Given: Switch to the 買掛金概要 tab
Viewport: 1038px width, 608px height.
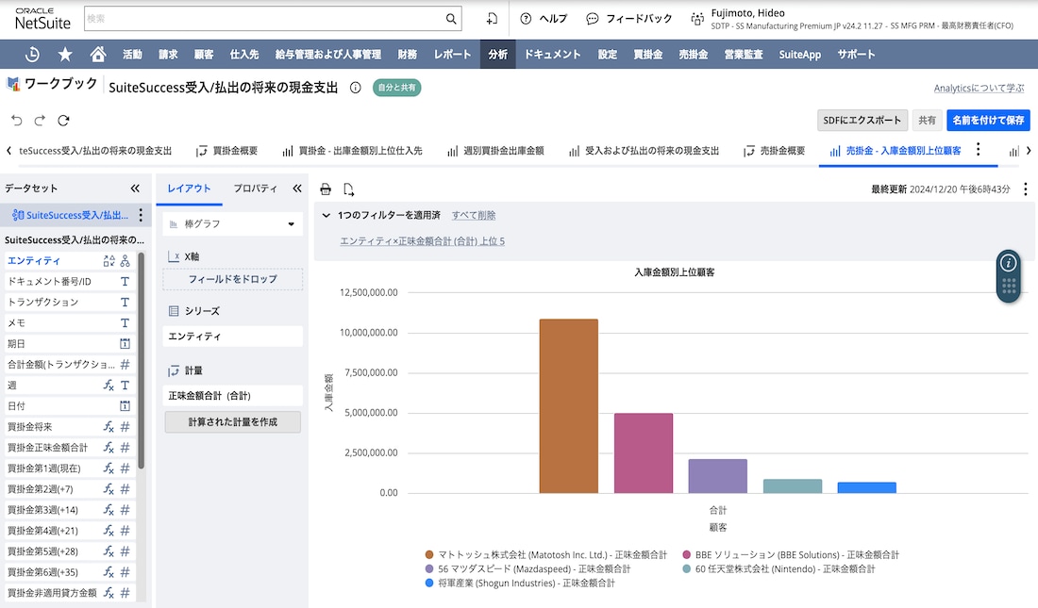Looking at the screenshot, I should 227,151.
